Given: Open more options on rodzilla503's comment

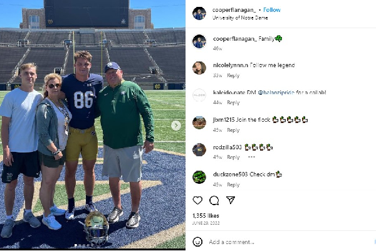Looking at the screenshot, I should coord(251,157).
